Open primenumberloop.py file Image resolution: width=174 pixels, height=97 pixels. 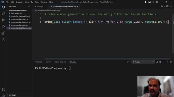[19, 25]
